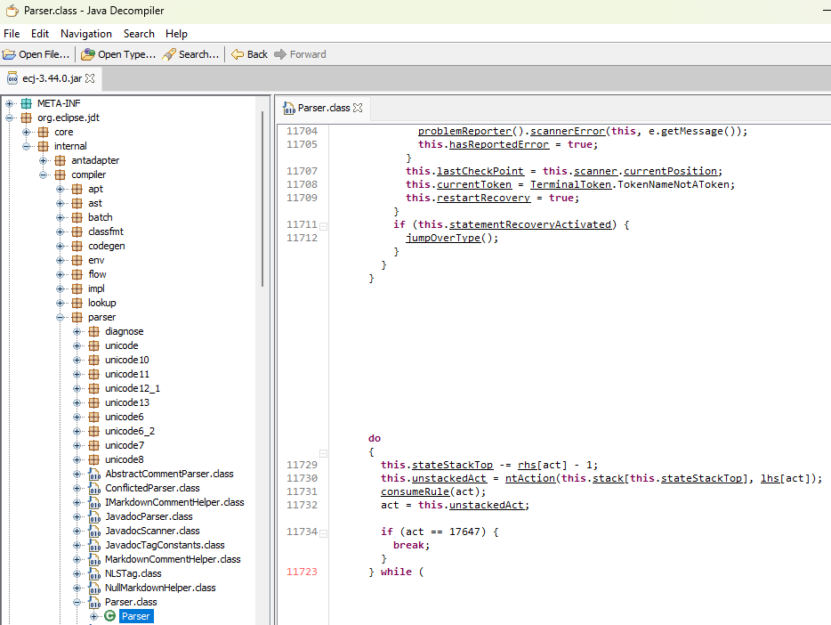Image resolution: width=831 pixels, height=625 pixels.
Task: Click the Open File folder icon
Action: pos(10,54)
